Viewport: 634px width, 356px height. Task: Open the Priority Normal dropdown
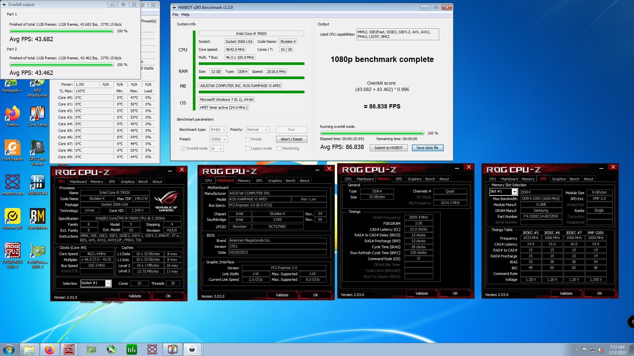pyautogui.click(x=258, y=130)
